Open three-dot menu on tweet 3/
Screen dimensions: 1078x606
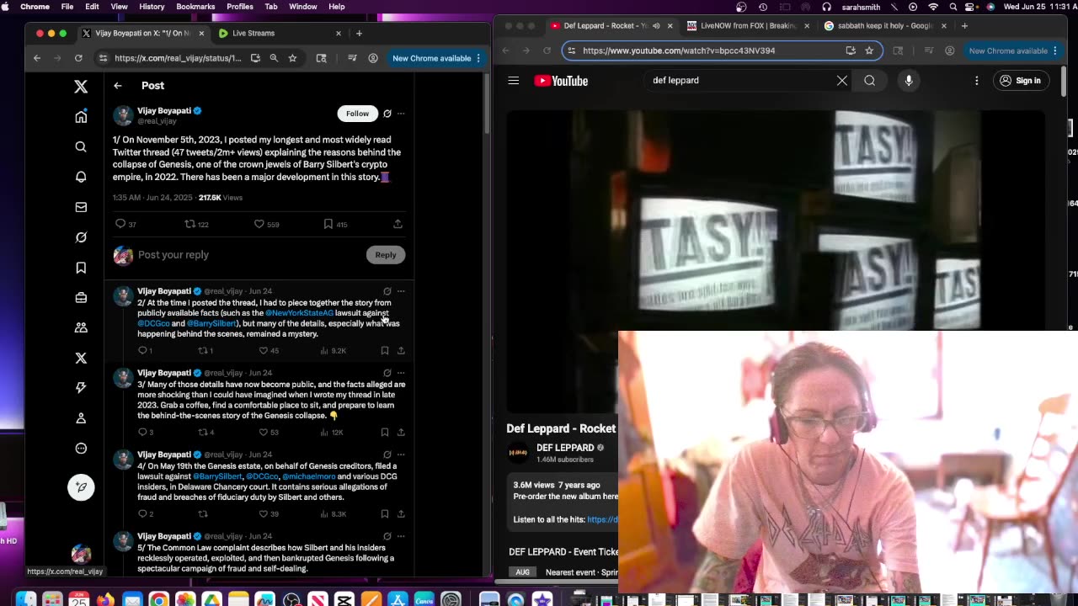[x=401, y=373]
